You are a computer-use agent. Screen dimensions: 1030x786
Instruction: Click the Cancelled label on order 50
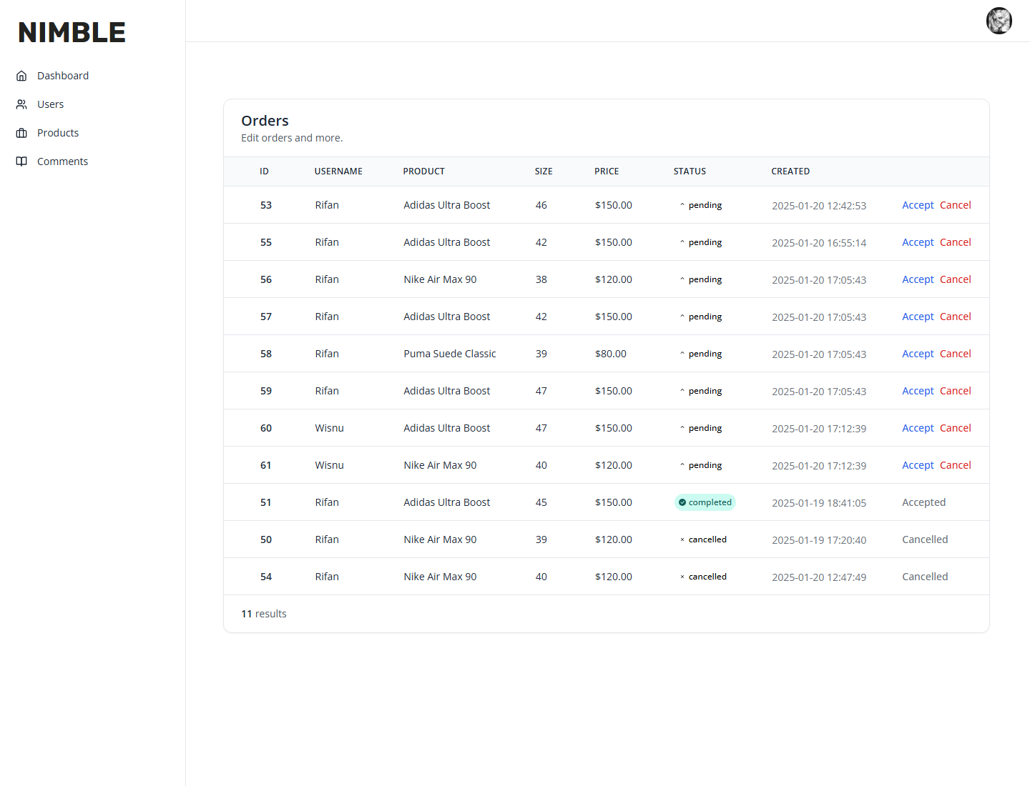coord(925,539)
